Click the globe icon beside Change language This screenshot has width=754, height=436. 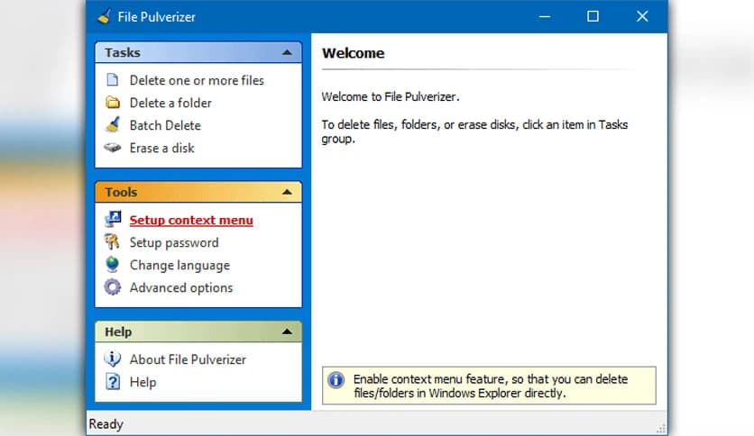[x=112, y=265]
